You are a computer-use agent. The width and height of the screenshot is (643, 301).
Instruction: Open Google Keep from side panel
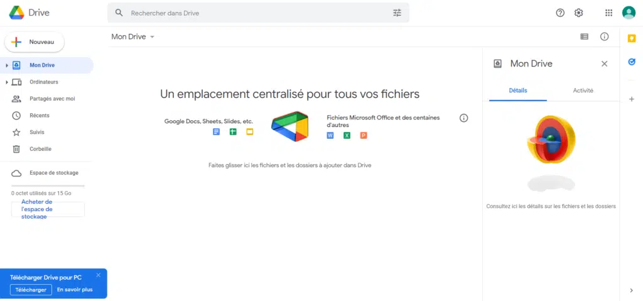click(632, 38)
